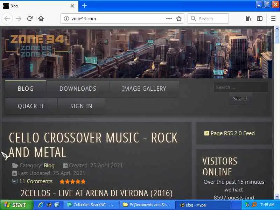Viewport: 280px width, 210px height.
Task: Close the Blog tab
Action: [72, 6]
